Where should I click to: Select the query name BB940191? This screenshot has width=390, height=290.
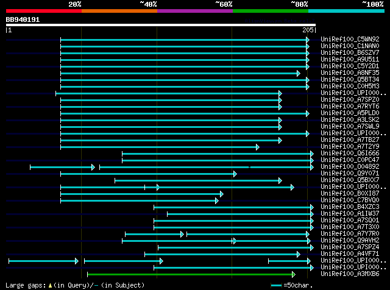click(x=23, y=19)
